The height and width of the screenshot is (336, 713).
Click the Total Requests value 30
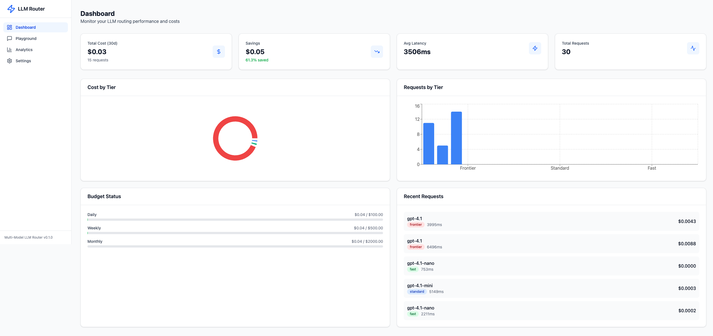566,52
